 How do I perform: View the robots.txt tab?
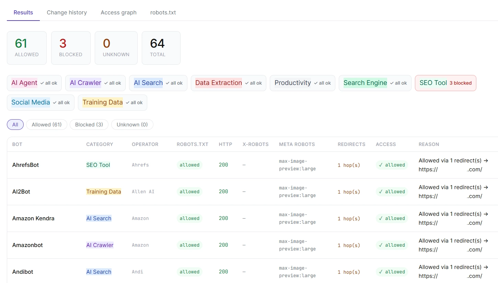point(163,12)
